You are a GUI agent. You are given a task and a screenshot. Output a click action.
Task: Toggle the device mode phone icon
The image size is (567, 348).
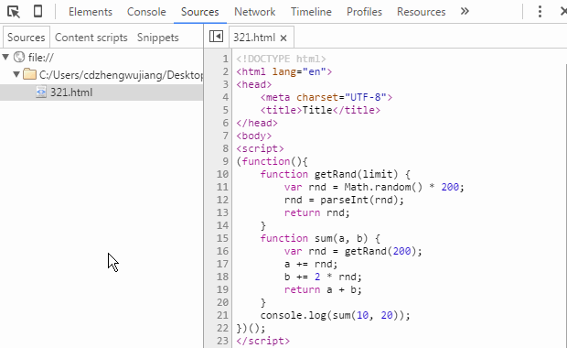[37, 11]
